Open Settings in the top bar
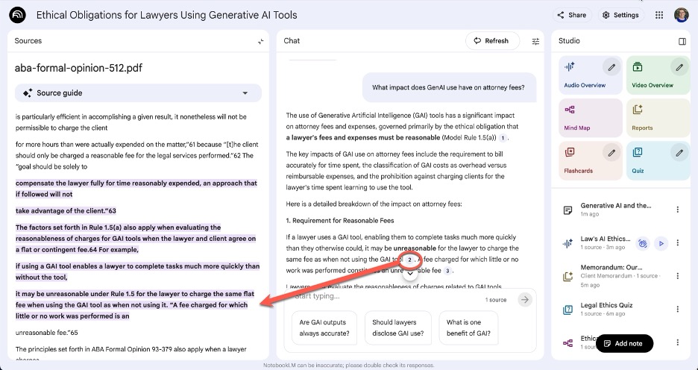Screen dimensions: 698x370 pyautogui.click(x=620, y=15)
